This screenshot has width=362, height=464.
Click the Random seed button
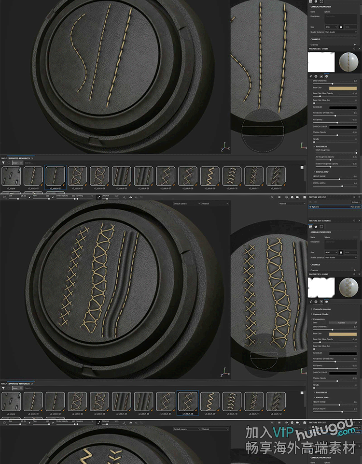pyautogui.click(x=341, y=322)
